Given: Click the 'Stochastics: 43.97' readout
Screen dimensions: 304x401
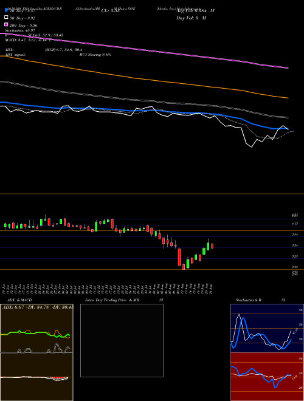Looking at the screenshot, I should [x=20, y=30].
